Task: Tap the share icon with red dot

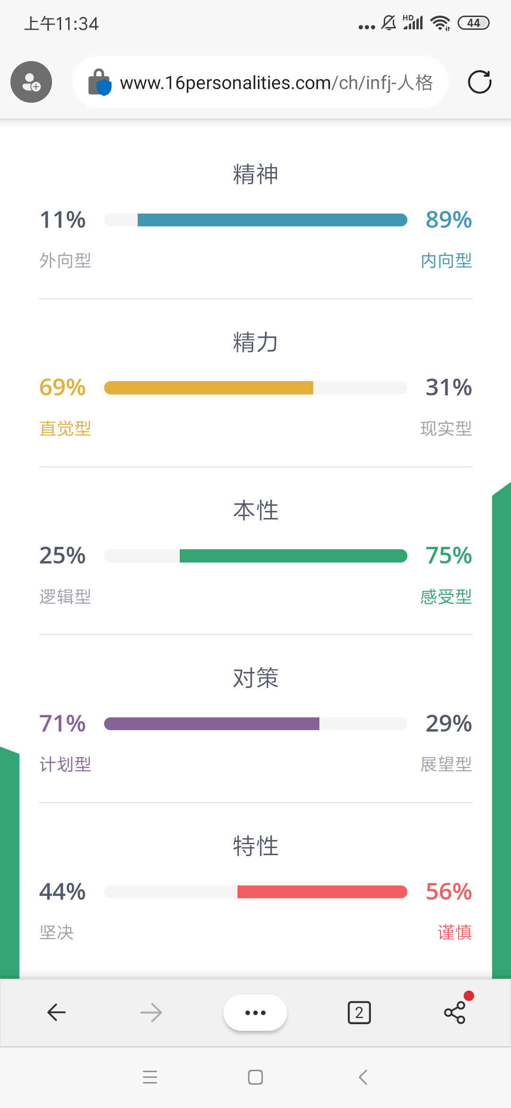Action: (x=455, y=1012)
